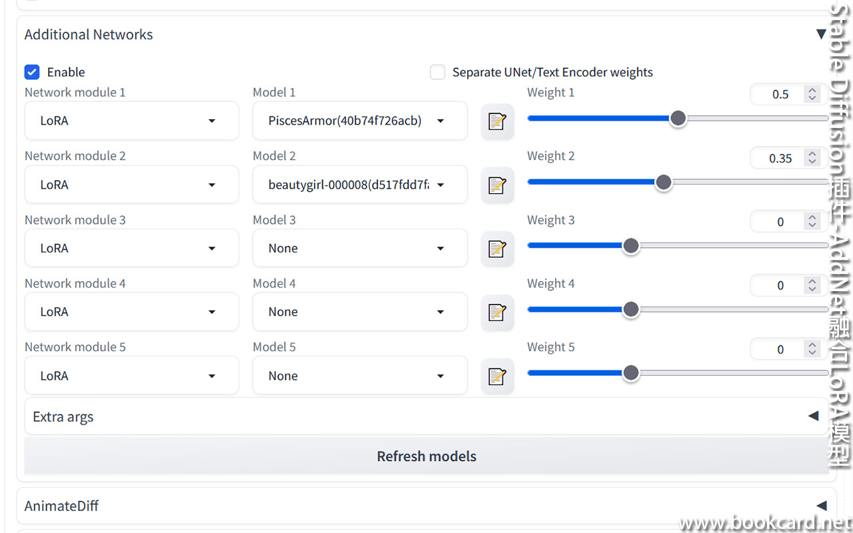Open the metadata editor icon for Model 4
The height and width of the screenshot is (533, 853).
pyautogui.click(x=497, y=312)
